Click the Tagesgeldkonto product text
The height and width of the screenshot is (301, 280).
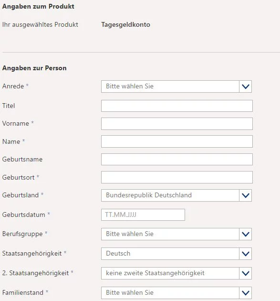tap(126, 25)
